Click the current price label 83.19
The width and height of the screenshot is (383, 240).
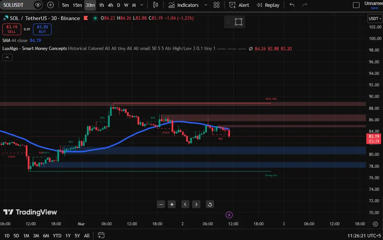(x=374, y=139)
